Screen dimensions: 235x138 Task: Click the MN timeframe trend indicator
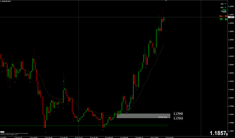tap(223, 4)
